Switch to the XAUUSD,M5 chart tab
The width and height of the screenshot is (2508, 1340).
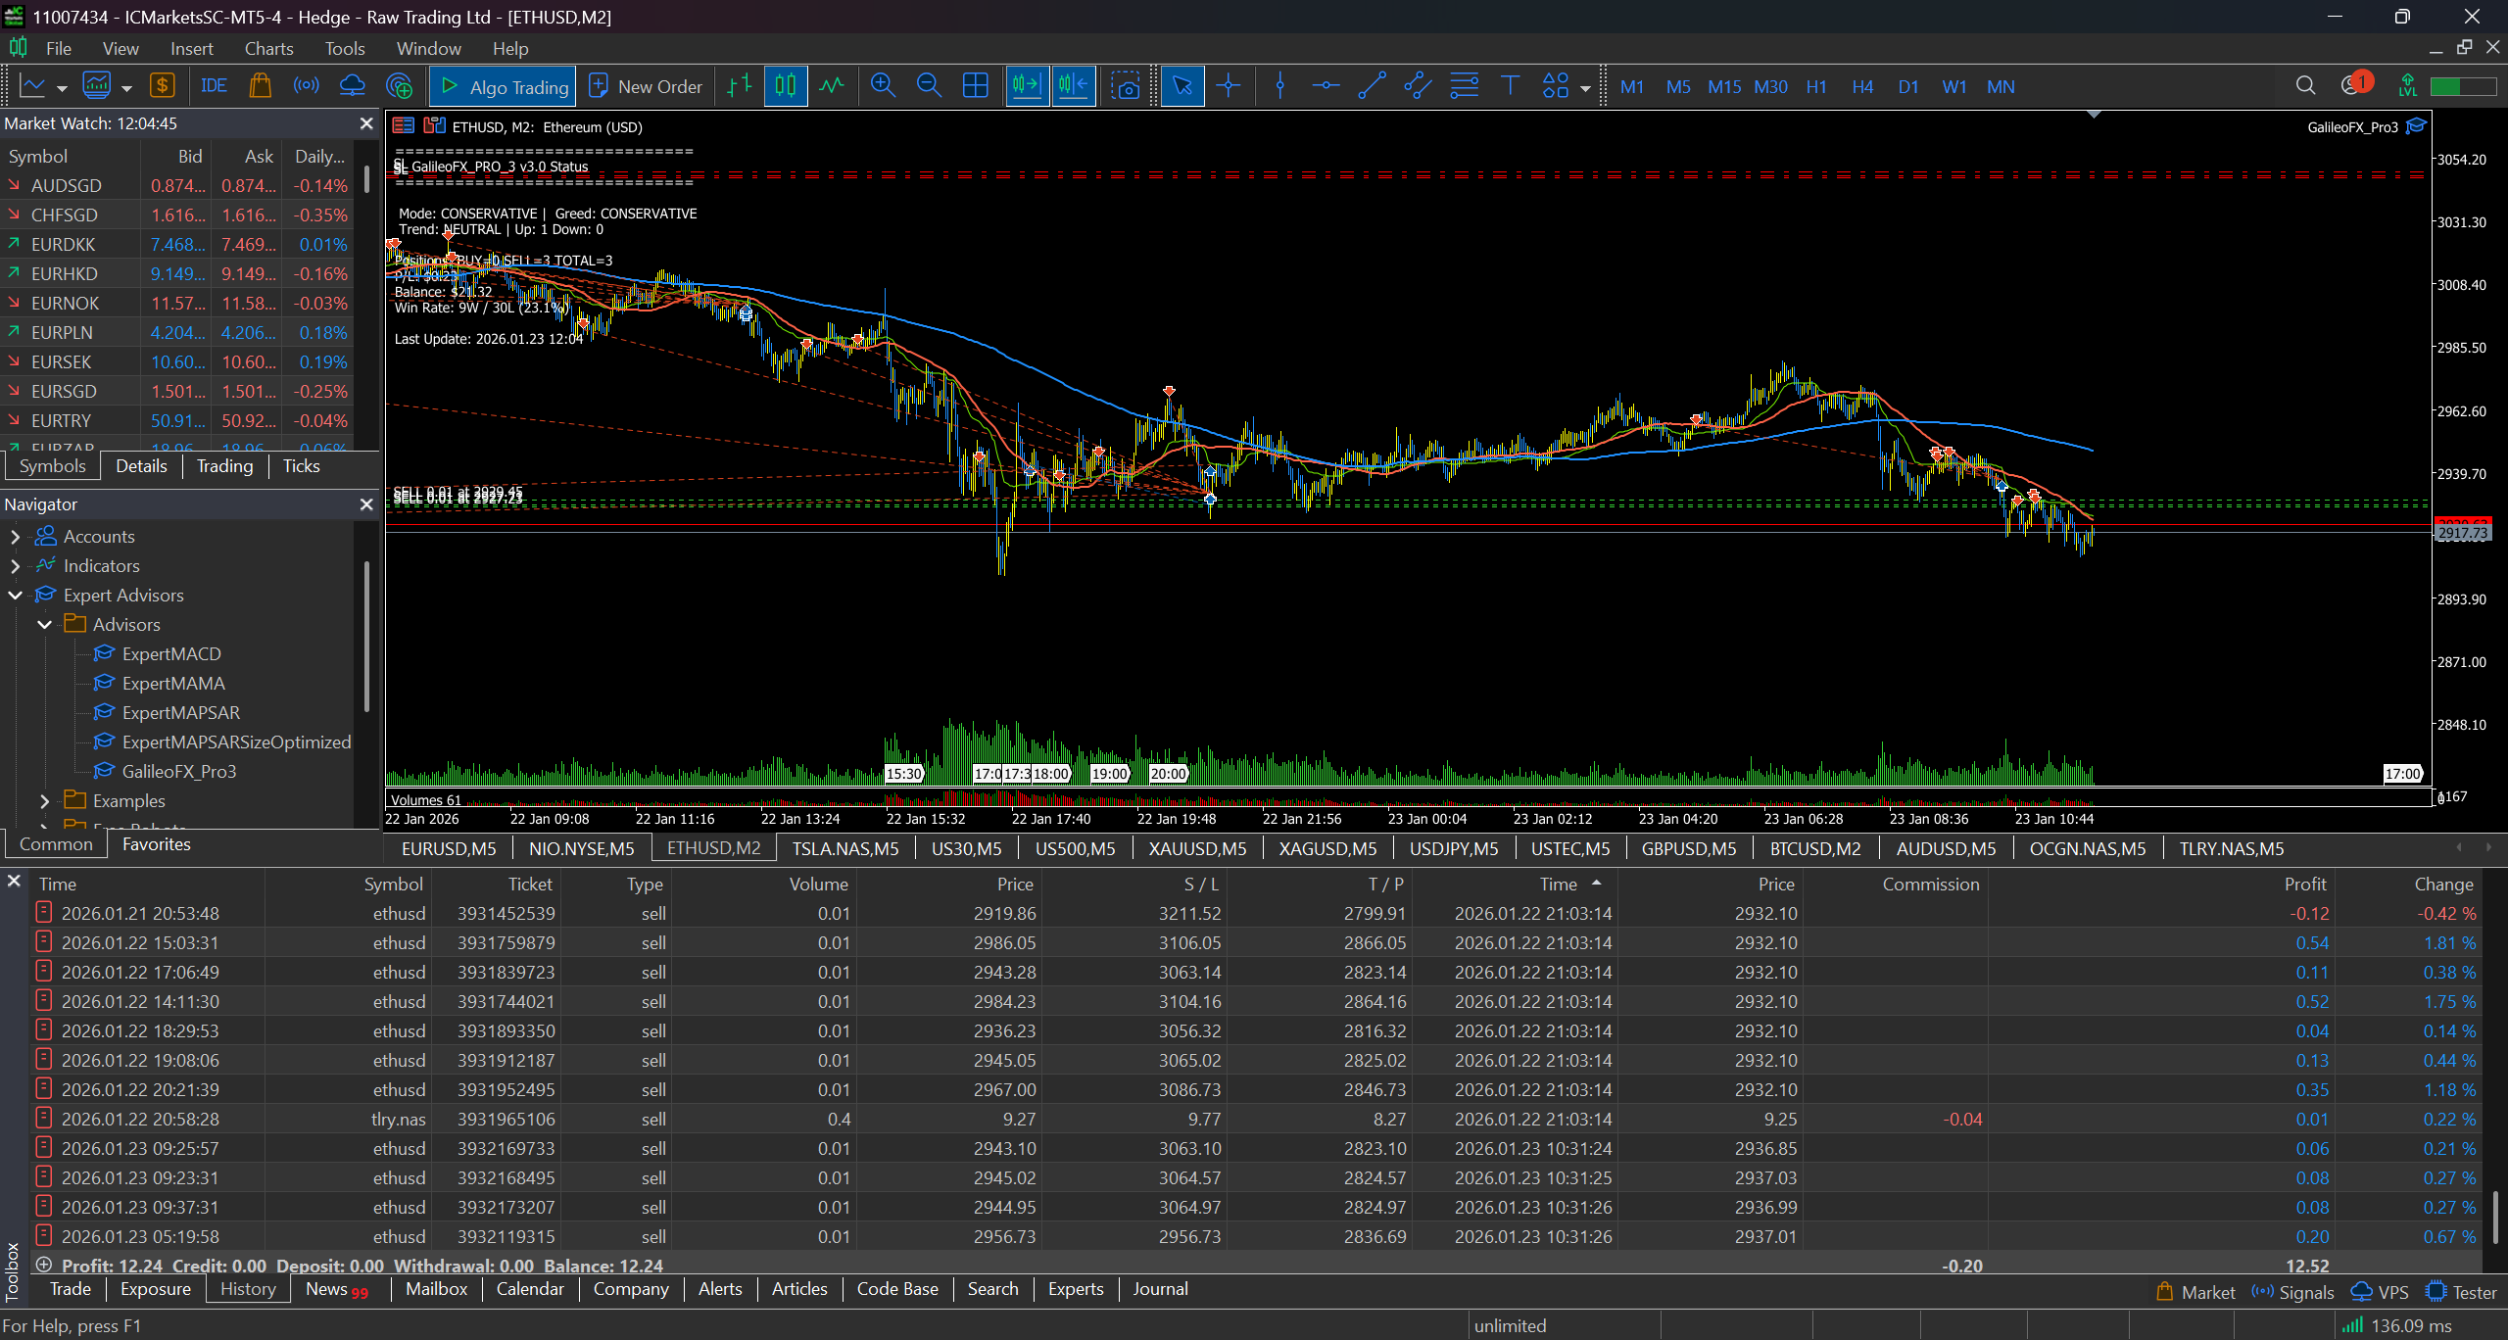click(1197, 848)
